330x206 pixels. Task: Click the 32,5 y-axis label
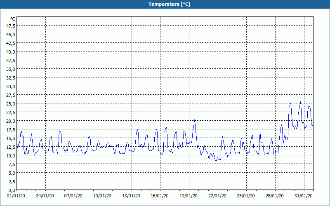[x=11, y=78]
